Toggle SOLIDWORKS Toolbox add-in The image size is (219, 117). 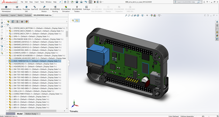point(77,9)
